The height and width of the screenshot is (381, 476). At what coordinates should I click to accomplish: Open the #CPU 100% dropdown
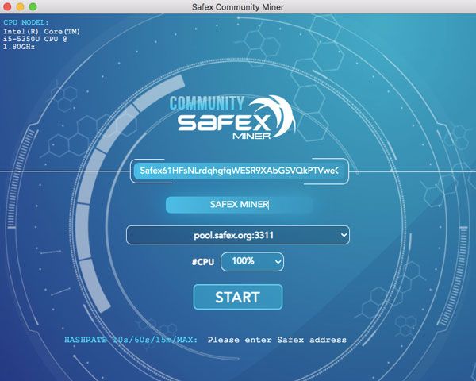tap(252, 262)
